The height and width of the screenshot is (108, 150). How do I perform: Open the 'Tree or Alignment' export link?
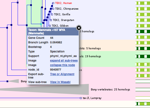[x=62, y=74]
